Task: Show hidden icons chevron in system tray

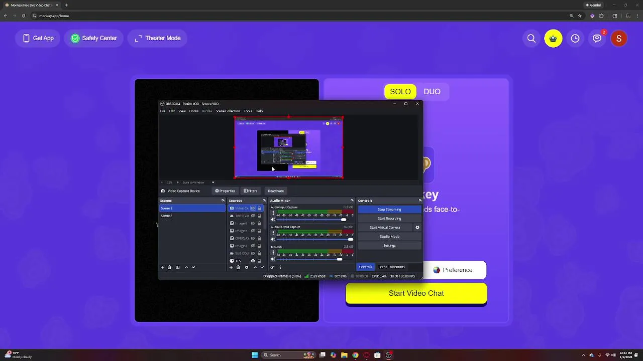Action: point(583,355)
